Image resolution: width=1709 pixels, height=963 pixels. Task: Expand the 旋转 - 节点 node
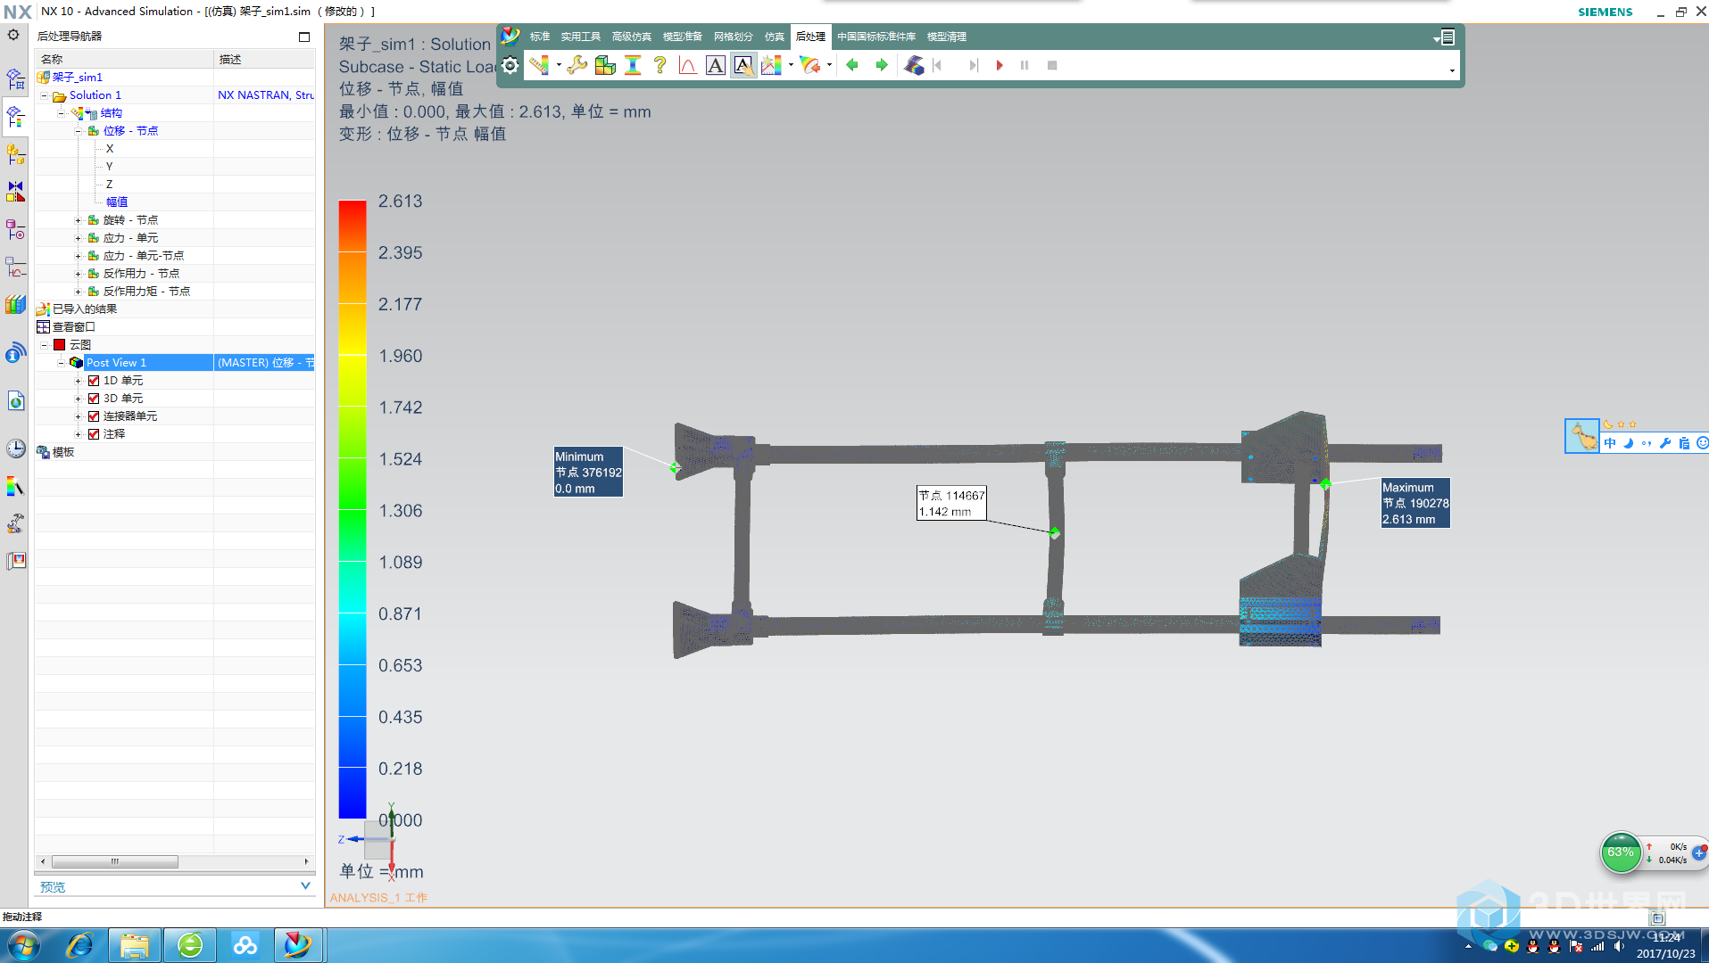click(78, 220)
